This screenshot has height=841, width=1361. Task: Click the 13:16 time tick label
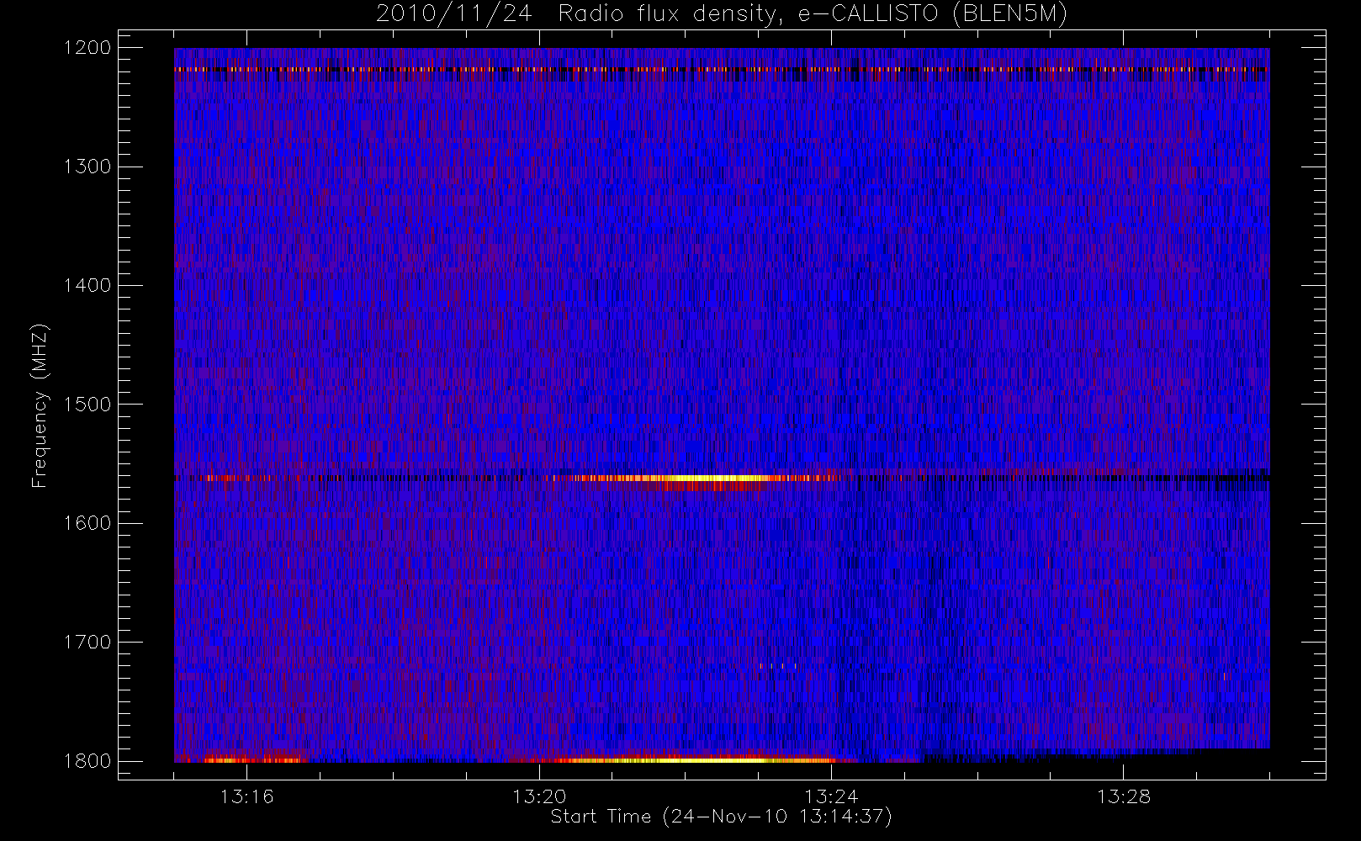coord(247,796)
